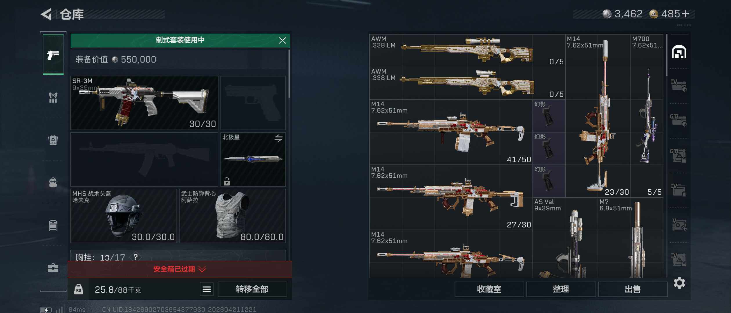Click 整理 to sort storage

click(x=561, y=289)
